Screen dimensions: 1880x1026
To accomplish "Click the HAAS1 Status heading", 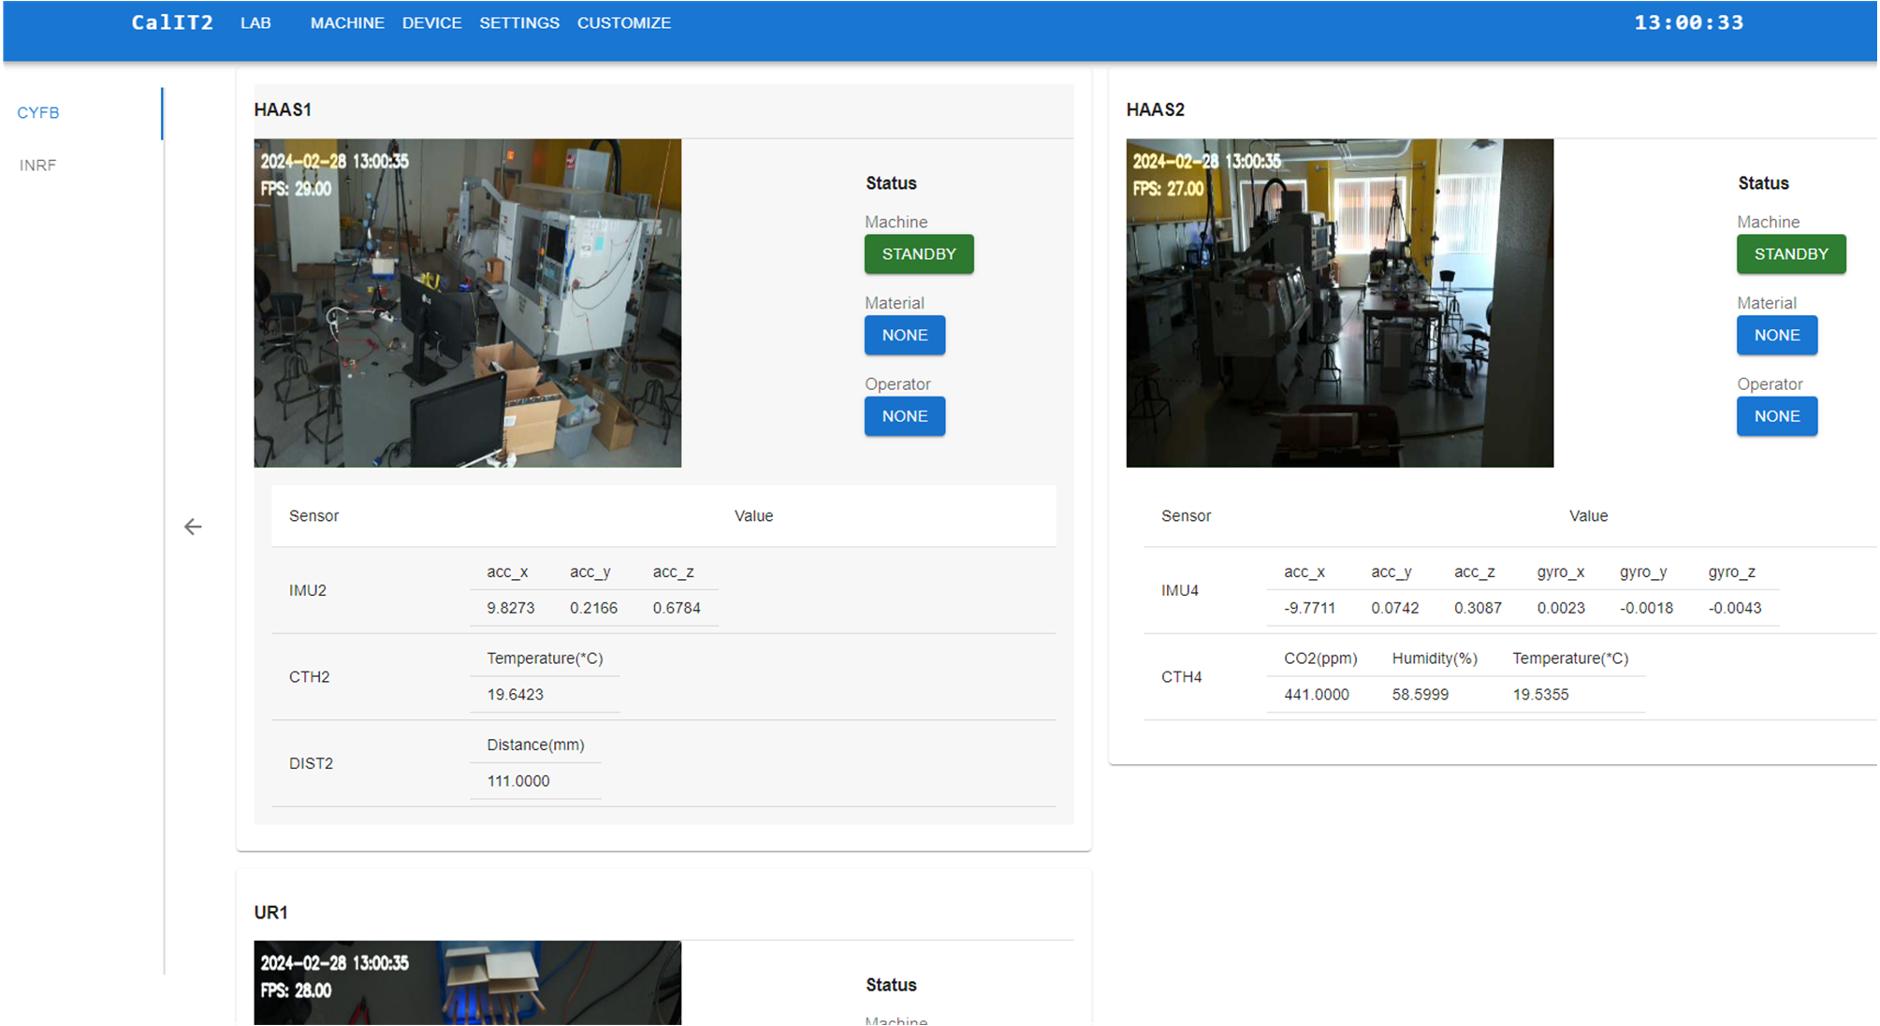I will pos(891,184).
